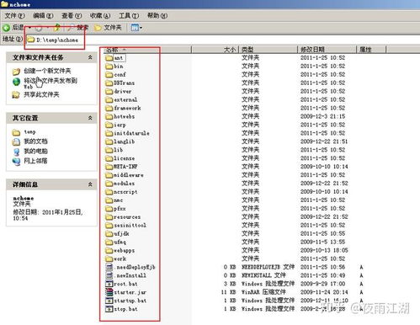Open the 收藏(A) menu

pos(100,16)
